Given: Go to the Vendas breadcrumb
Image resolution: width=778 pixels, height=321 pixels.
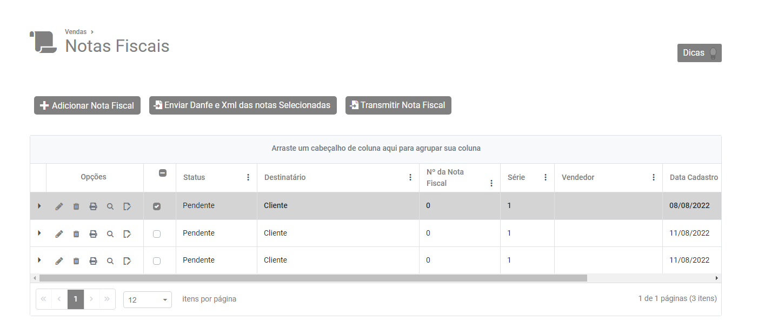Looking at the screenshot, I should [76, 32].
